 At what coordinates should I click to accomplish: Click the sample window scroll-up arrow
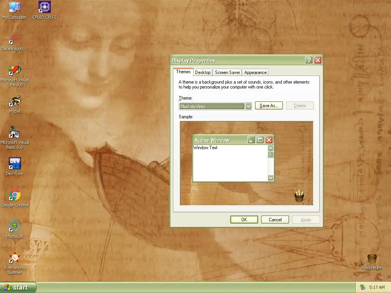(270, 148)
